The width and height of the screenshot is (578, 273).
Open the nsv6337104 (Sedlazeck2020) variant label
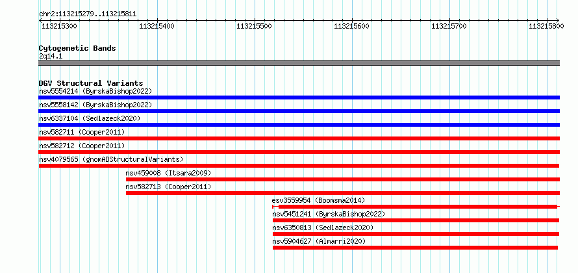(90, 118)
